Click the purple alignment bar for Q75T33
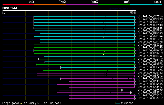 point(86,73)
